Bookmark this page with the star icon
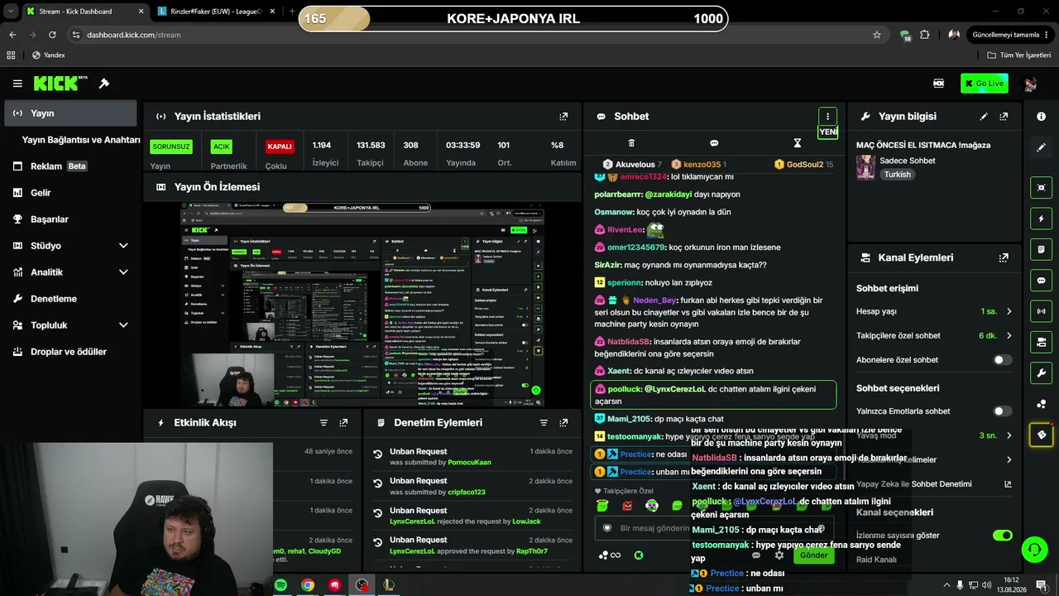The image size is (1059, 596). (x=877, y=35)
